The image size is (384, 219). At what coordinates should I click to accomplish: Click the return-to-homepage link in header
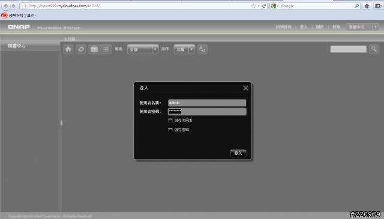(284, 27)
